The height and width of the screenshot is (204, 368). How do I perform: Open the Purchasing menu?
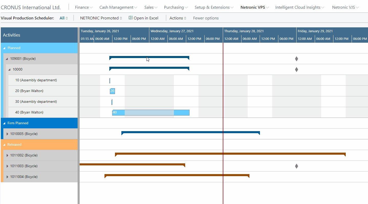174,7
